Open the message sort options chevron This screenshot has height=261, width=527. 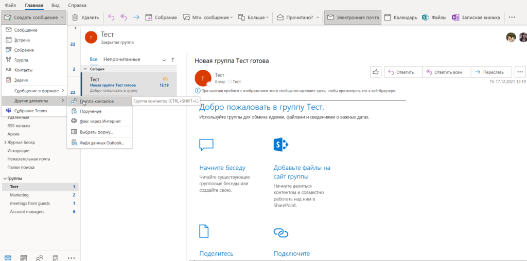click(164, 60)
